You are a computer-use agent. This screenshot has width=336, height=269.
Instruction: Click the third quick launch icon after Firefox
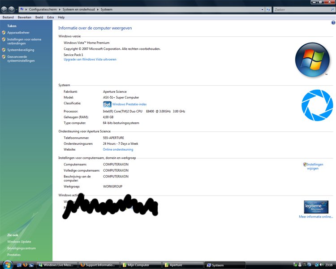coord(31,265)
